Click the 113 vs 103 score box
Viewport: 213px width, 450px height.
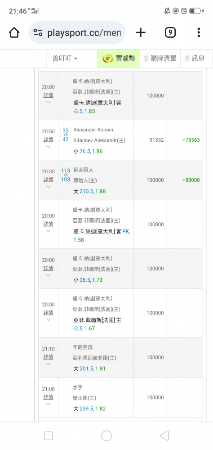tap(66, 175)
